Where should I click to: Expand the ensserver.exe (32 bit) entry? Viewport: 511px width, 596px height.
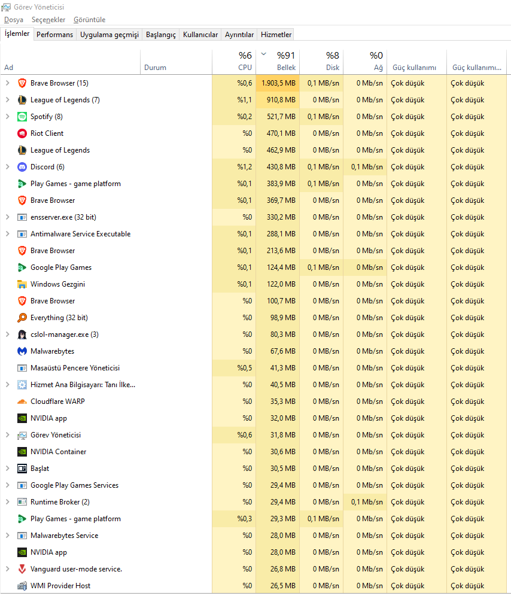(8, 217)
